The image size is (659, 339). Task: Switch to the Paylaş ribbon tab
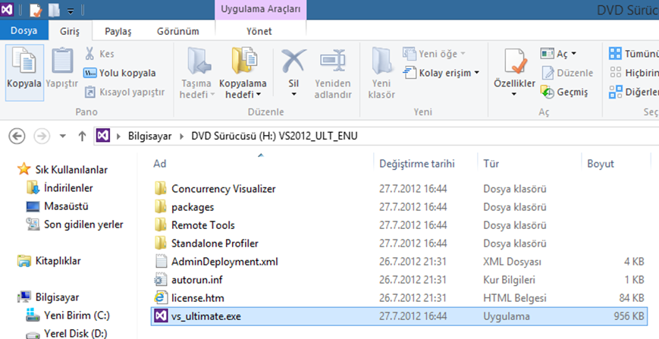point(118,31)
